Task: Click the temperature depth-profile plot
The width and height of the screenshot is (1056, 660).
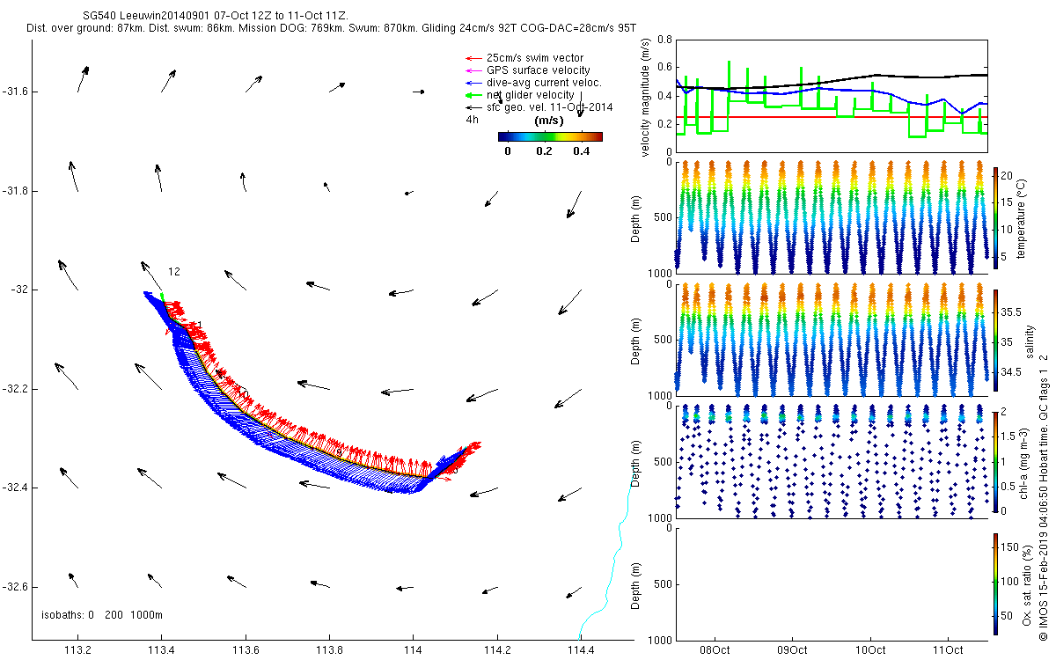Action: pos(831,217)
